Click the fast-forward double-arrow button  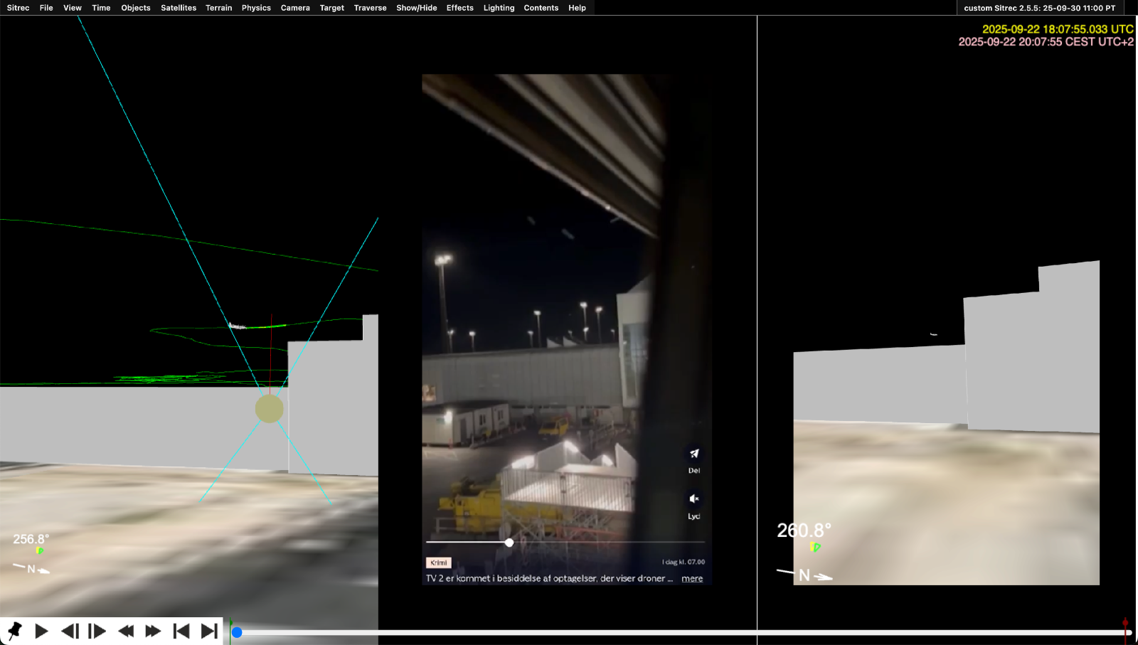point(153,631)
